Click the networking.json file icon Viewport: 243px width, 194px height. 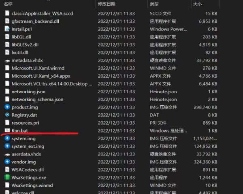(7, 91)
